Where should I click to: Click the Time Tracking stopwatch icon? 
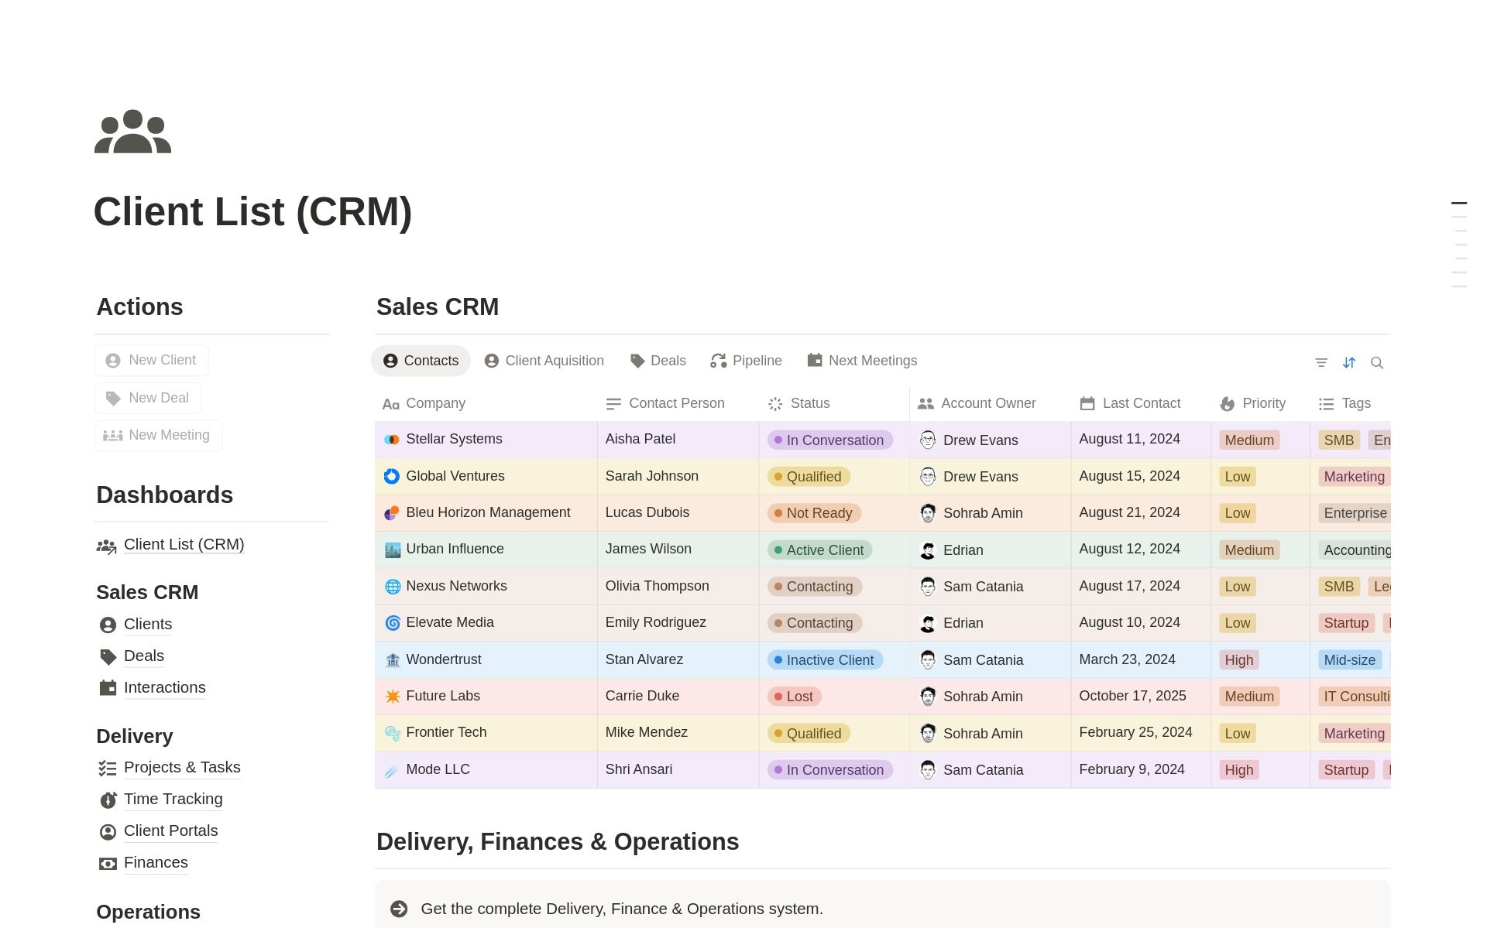coord(108,800)
